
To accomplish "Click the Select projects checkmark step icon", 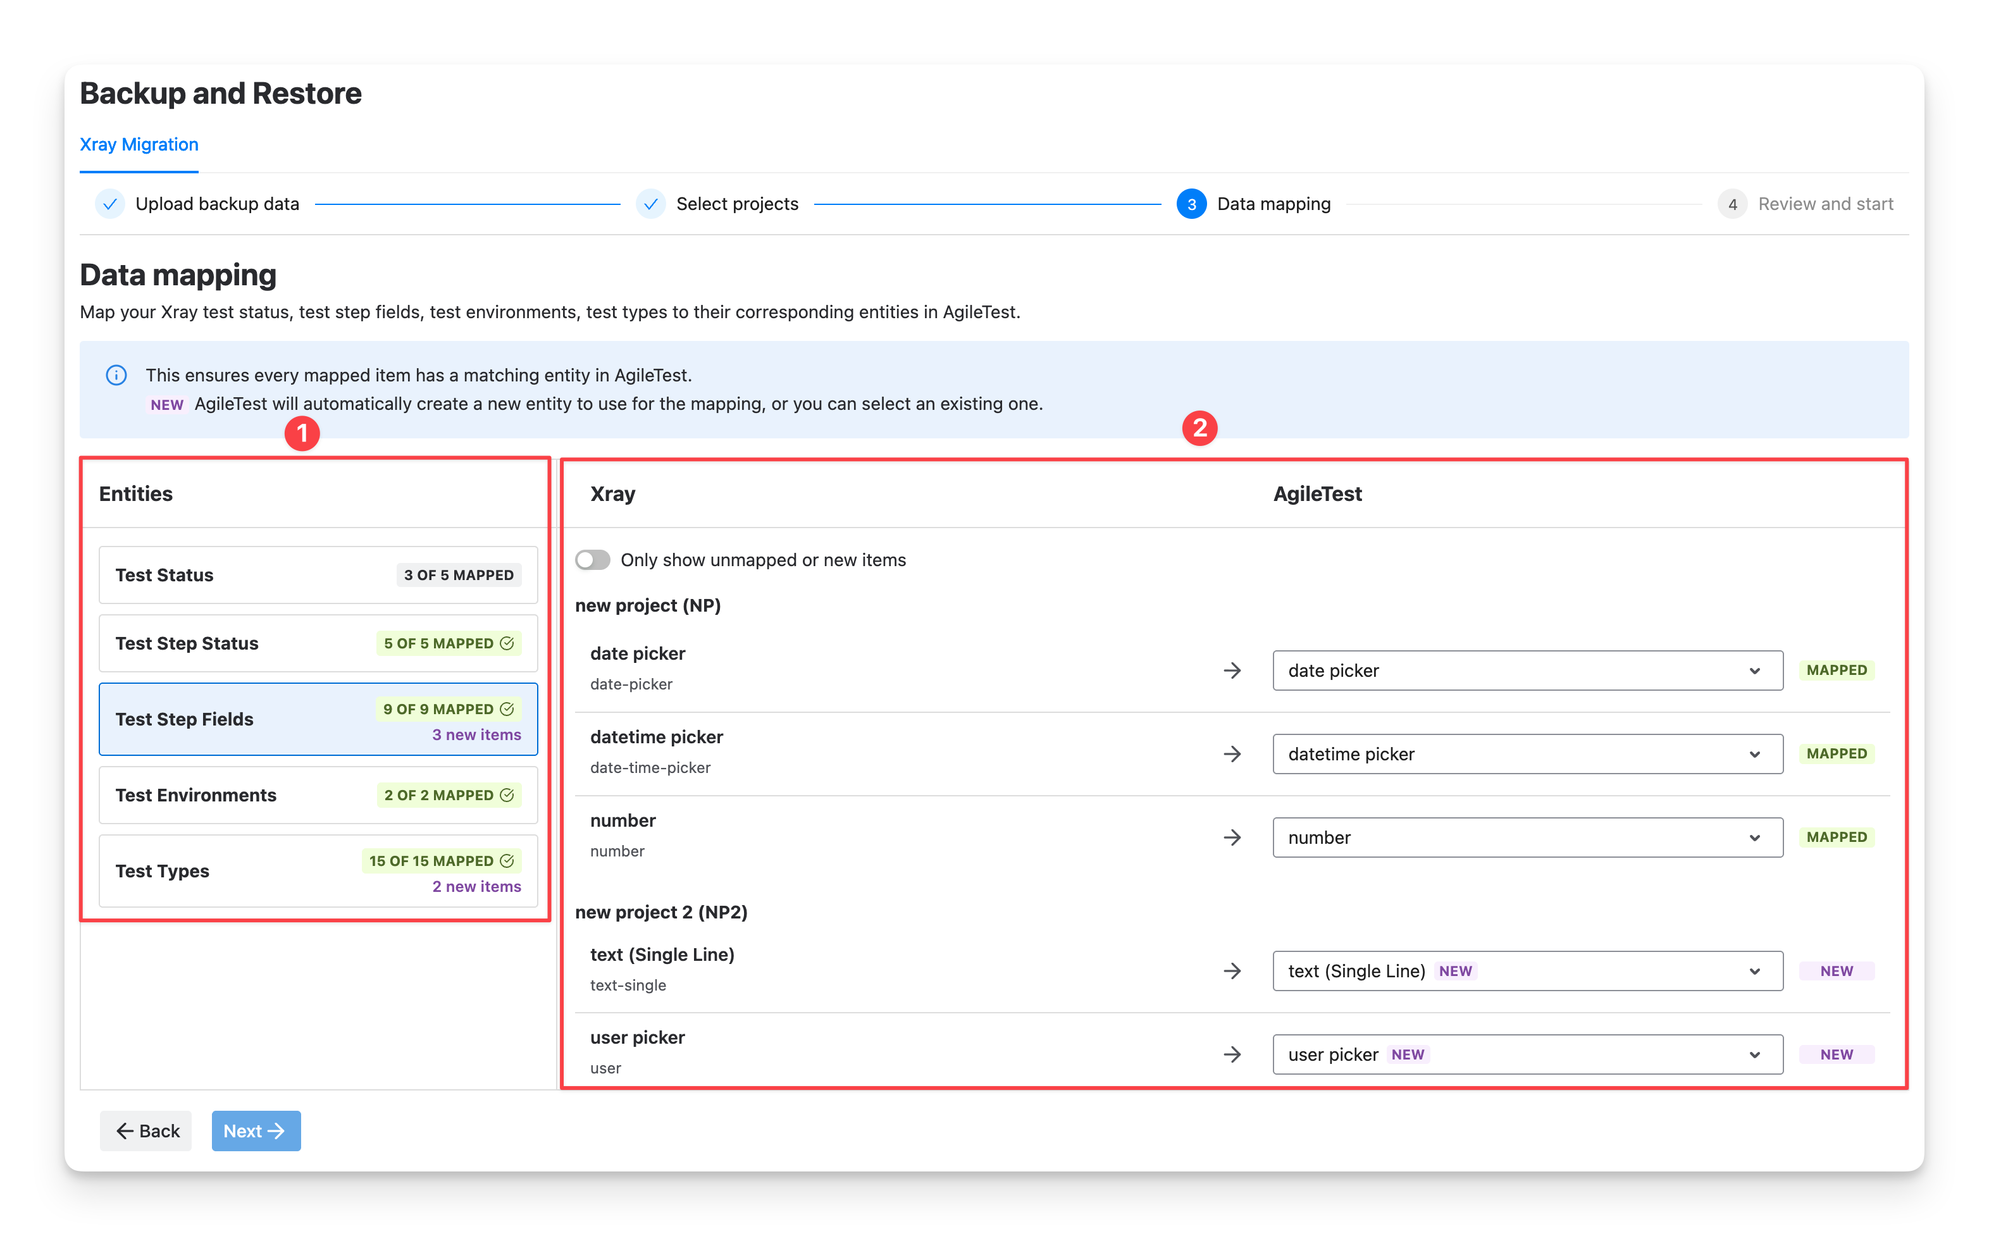I will (651, 204).
